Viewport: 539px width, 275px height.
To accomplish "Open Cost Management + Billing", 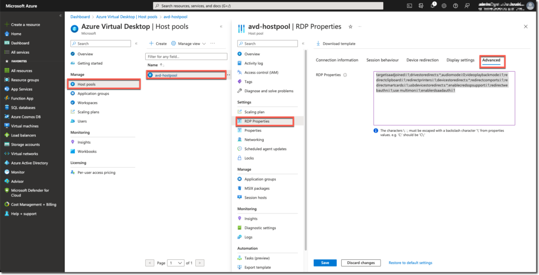I will tap(33, 204).
